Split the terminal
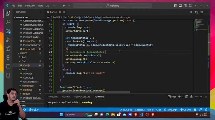This screenshot has width=215, height=120. [x=187, y=97]
